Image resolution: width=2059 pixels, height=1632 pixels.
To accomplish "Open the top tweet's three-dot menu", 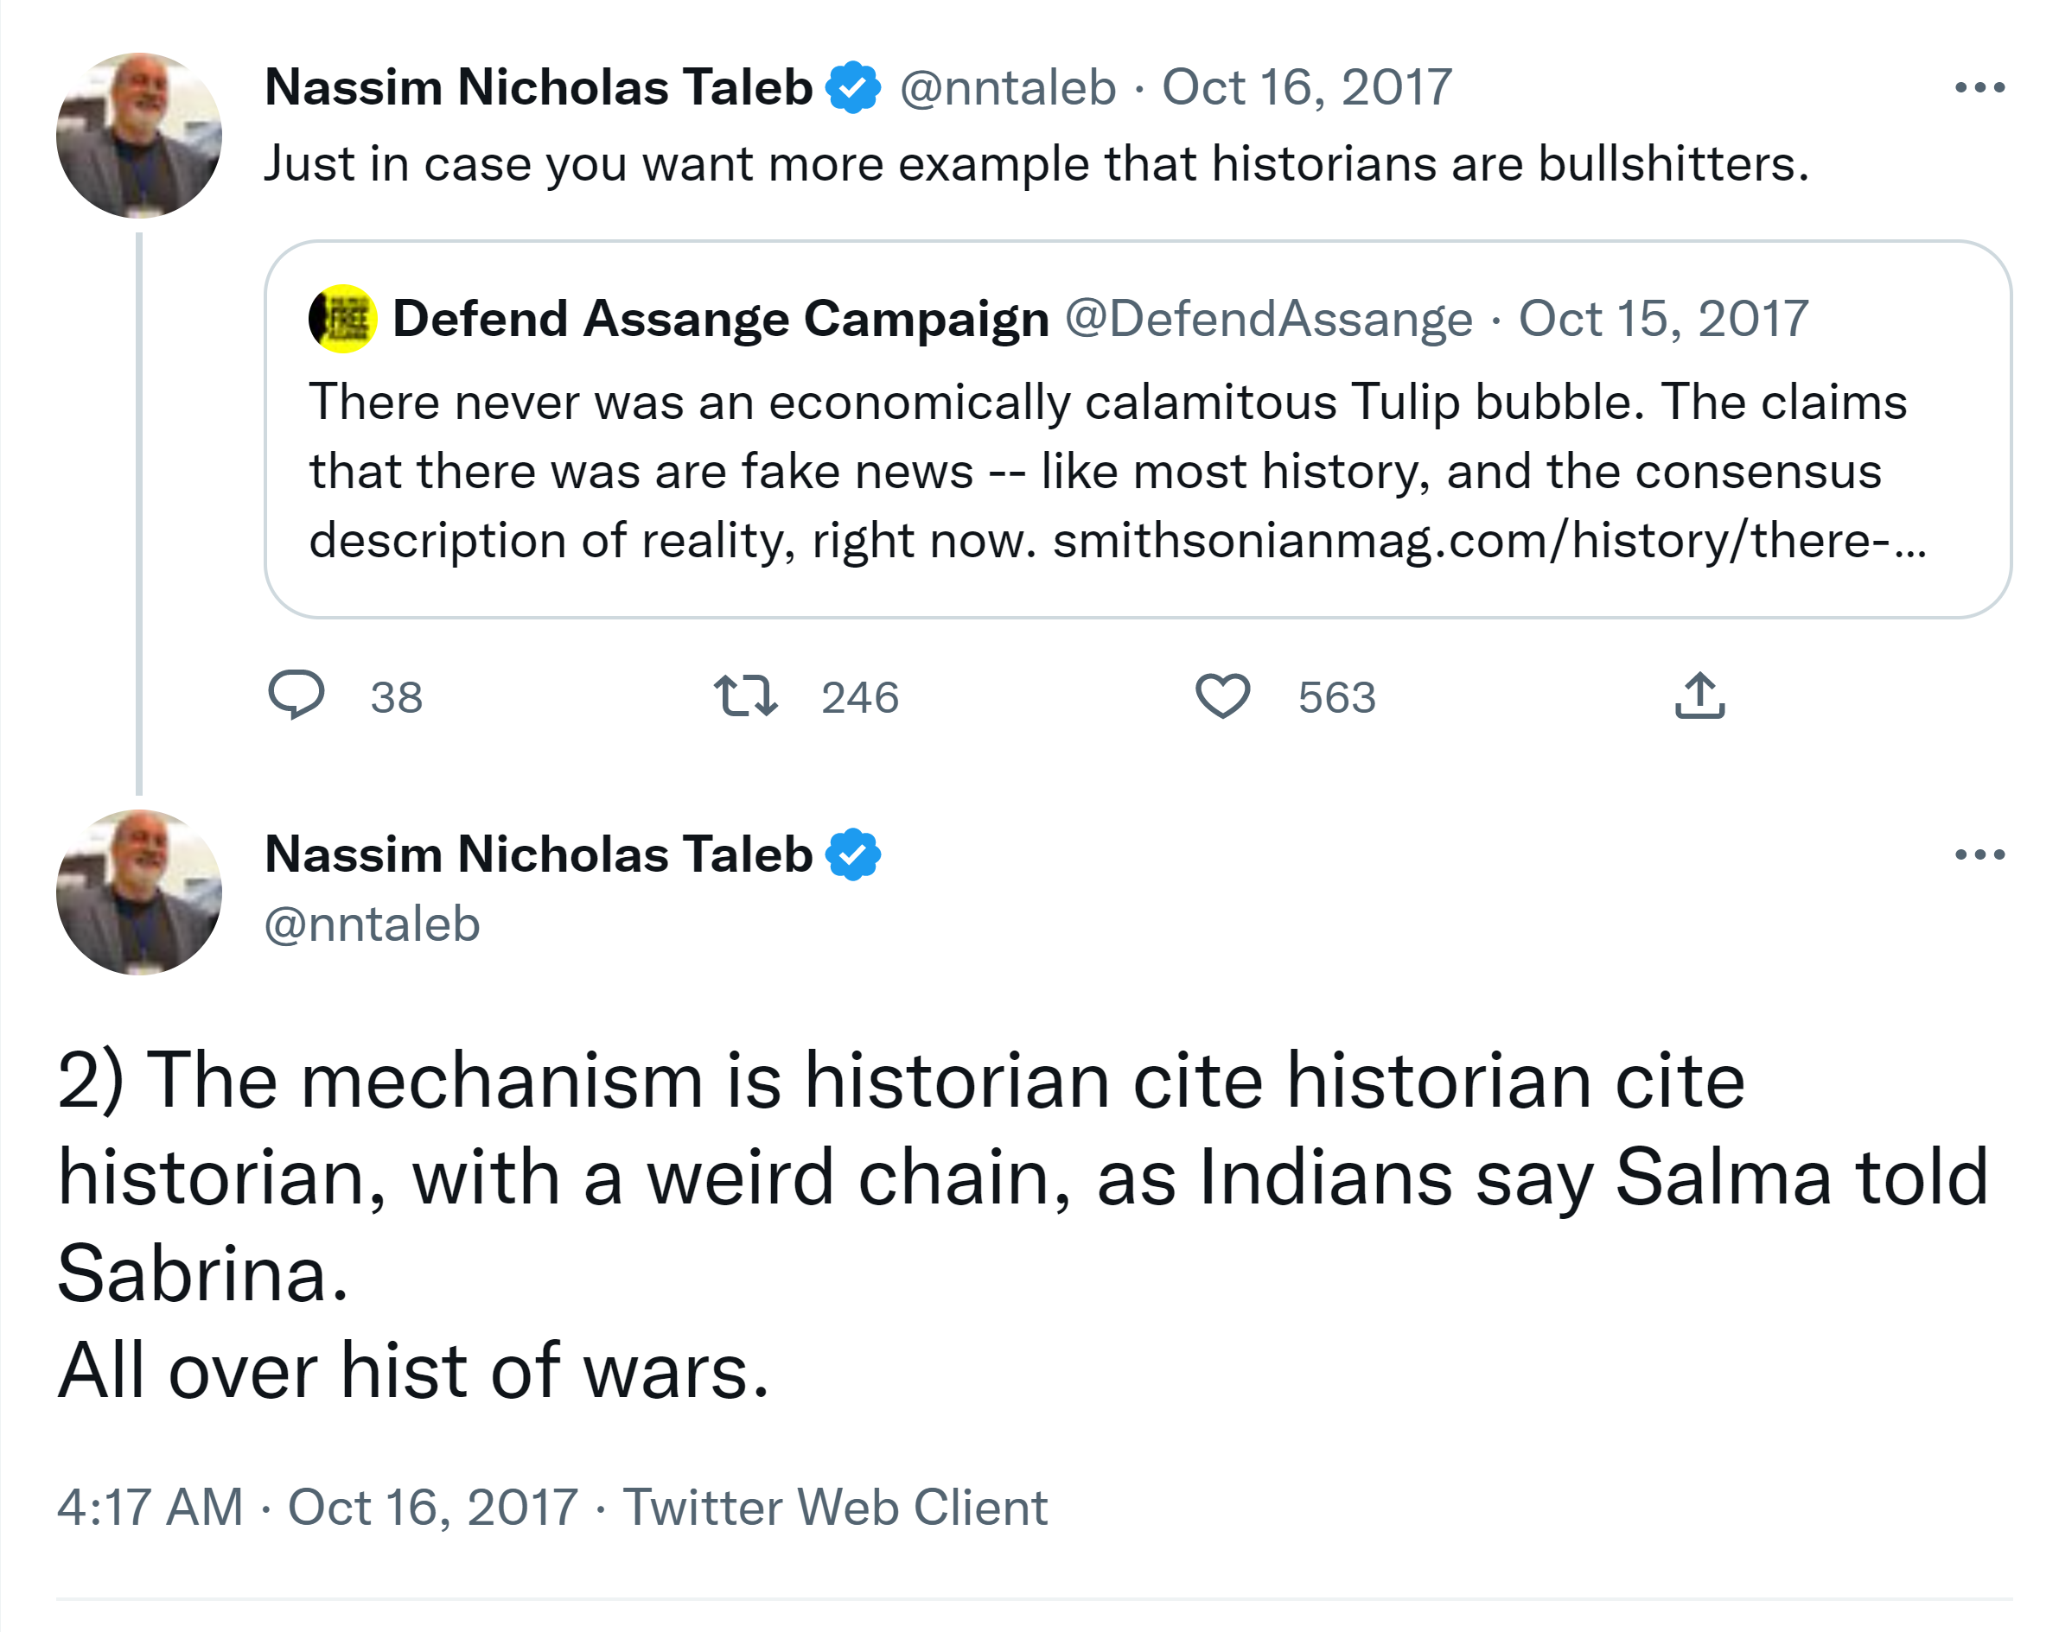I will tap(1979, 88).
